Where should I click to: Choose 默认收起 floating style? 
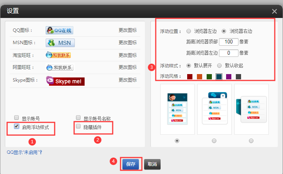(x=219, y=65)
